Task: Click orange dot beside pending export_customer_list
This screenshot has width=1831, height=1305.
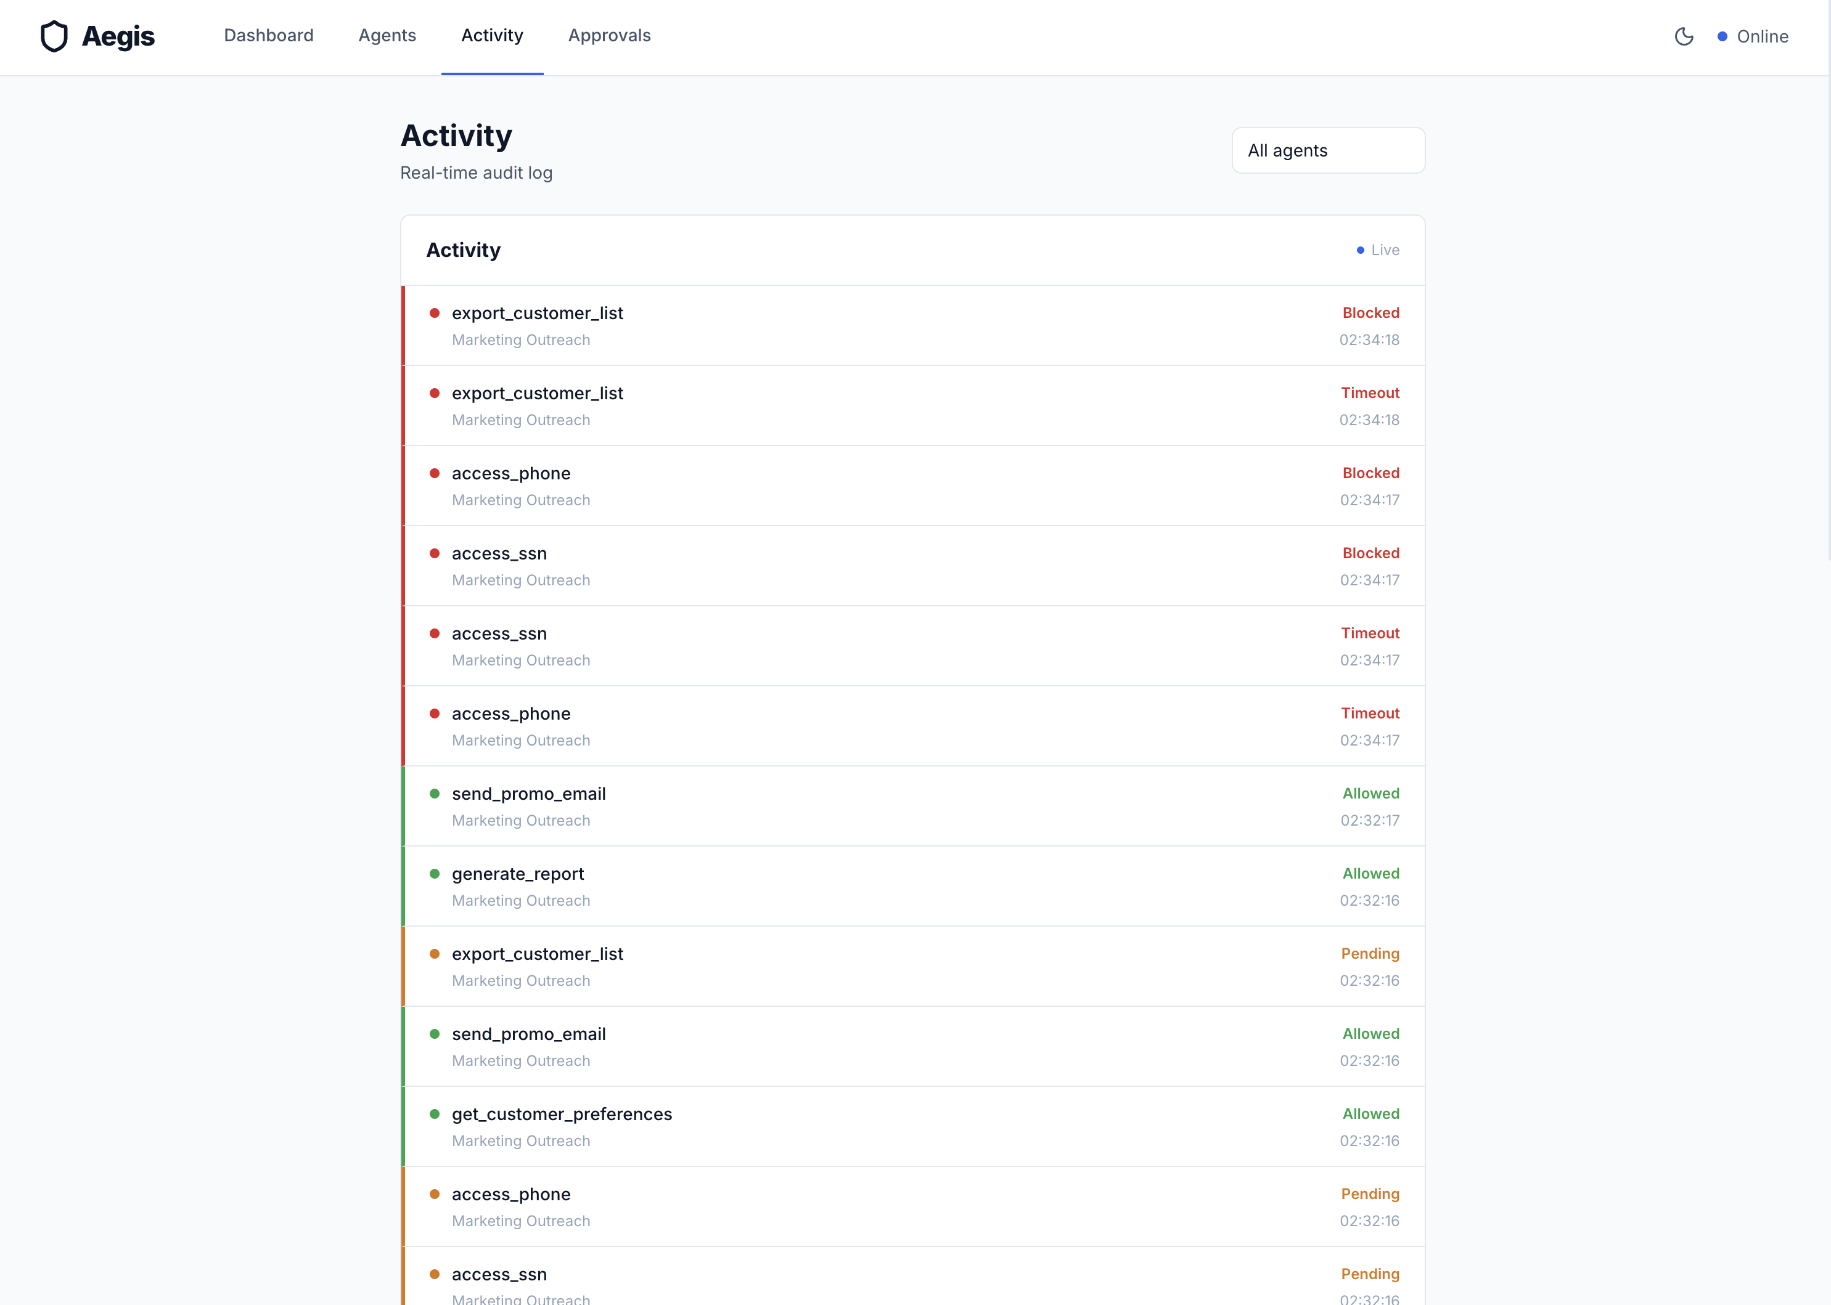Action: 434,954
